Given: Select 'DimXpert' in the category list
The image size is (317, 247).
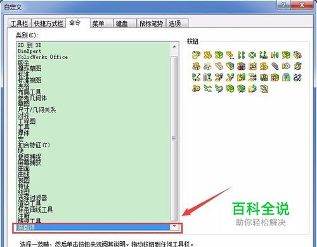Looking at the screenshot, I should pyautogui.click(x=29, y=51).
